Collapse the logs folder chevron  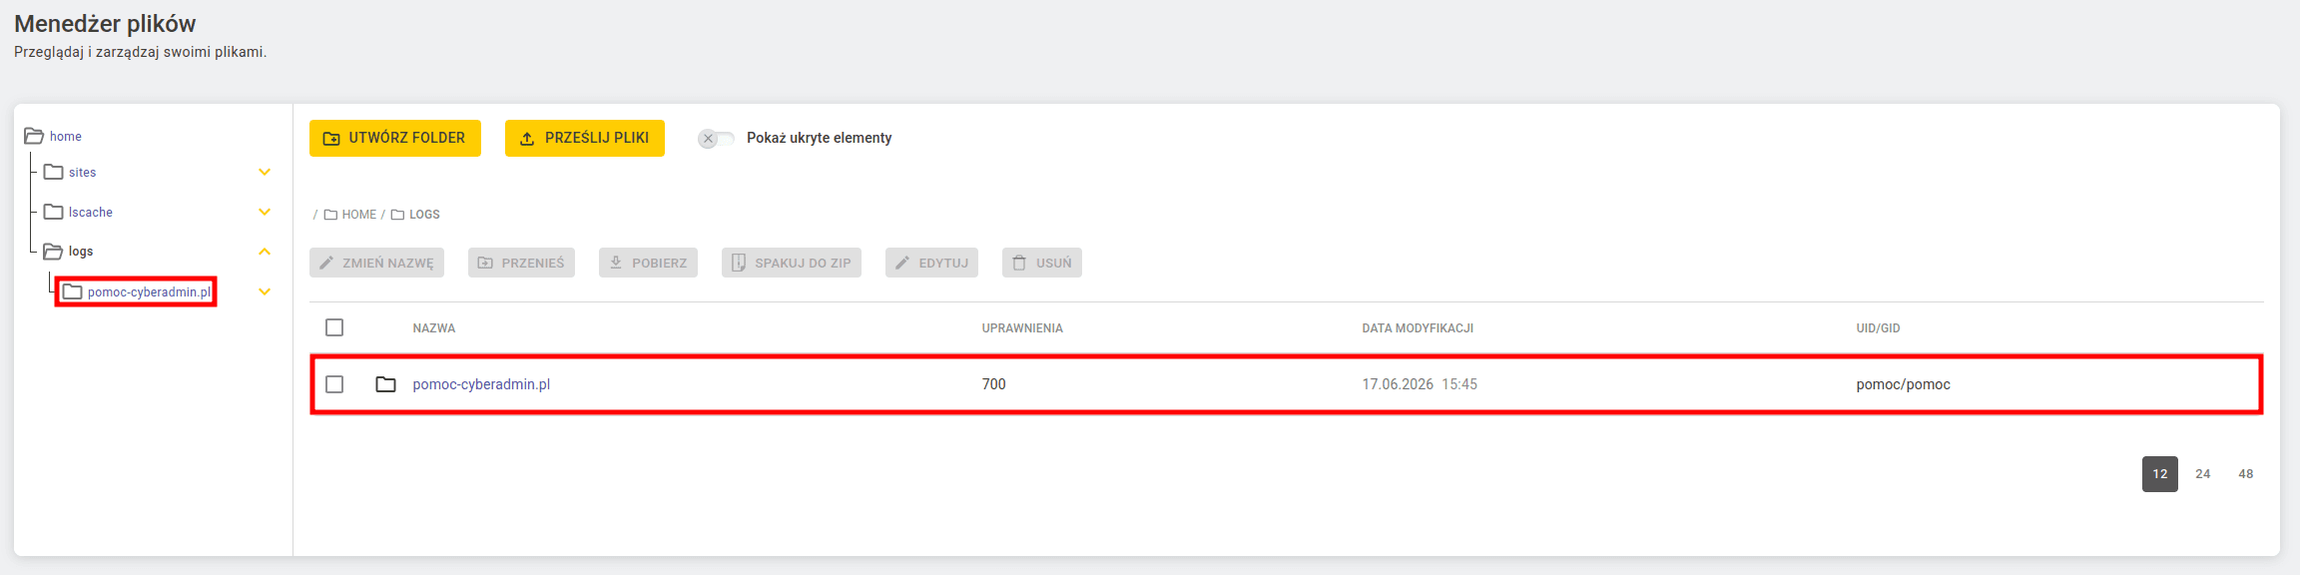coord(265,251)
